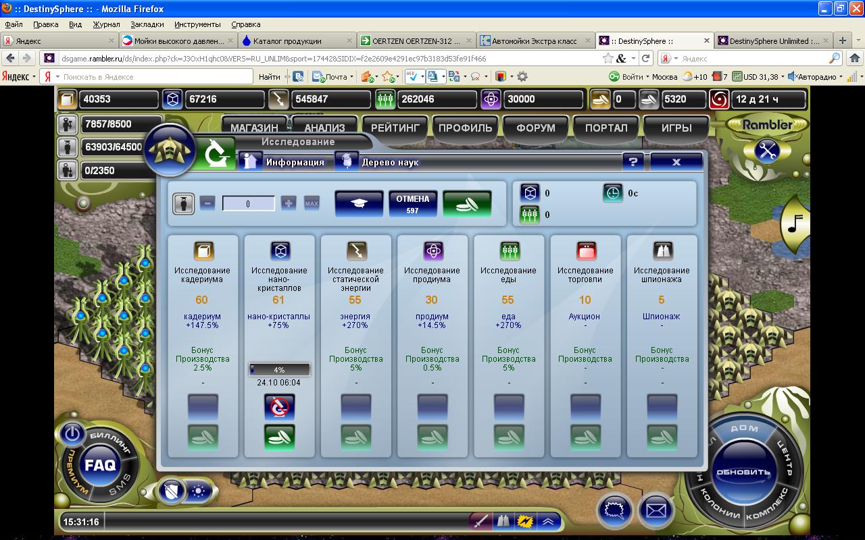Click the wrench settings icon under Rambler

[767, 151]
